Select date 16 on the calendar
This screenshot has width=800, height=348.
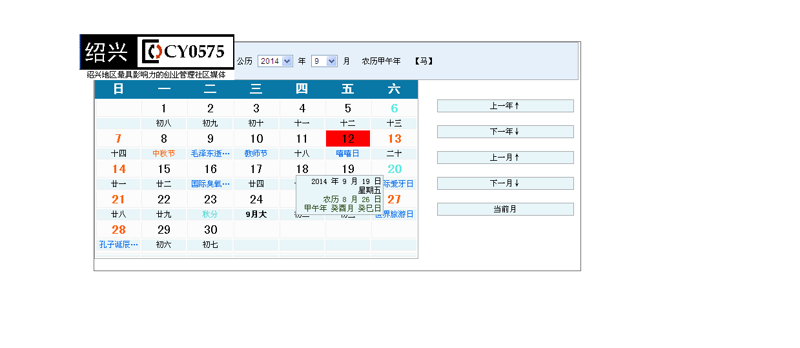click(x=210, y=169)
